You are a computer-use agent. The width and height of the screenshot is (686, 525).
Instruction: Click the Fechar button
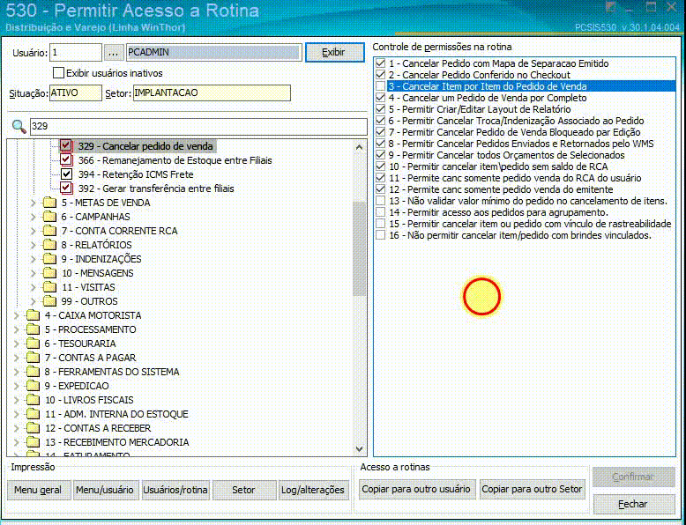pos(633,505)
